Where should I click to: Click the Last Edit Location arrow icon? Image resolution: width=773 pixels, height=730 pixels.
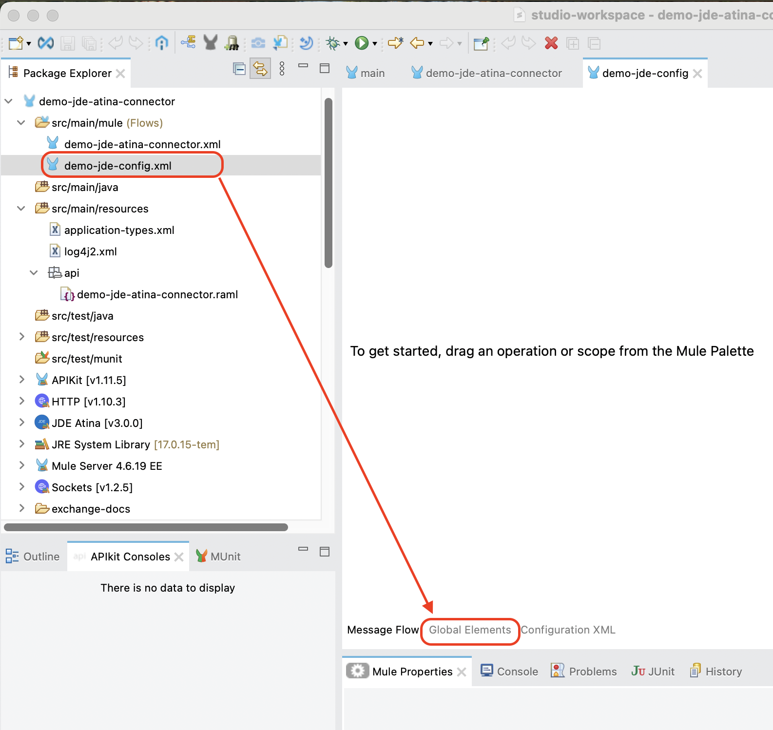pyautogui.click(x=395, y=43)
